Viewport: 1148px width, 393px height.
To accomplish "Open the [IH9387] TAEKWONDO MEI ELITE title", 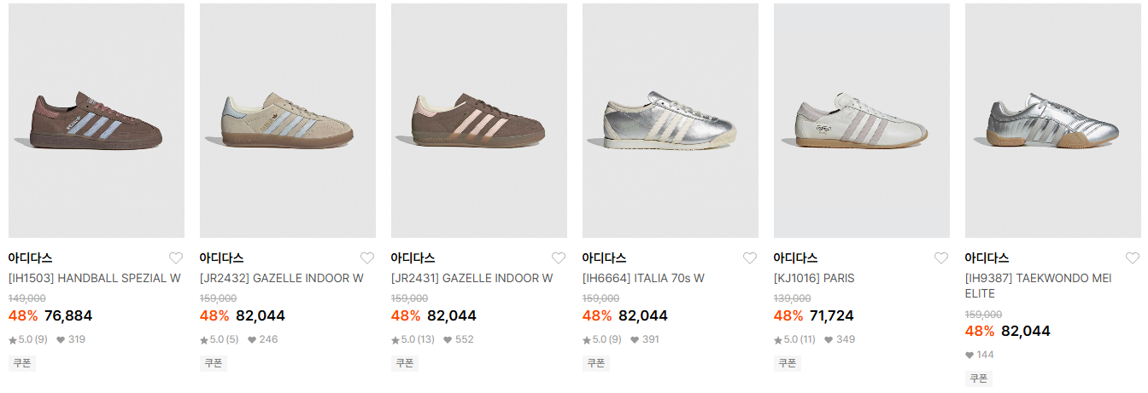I will point(1039,286).
